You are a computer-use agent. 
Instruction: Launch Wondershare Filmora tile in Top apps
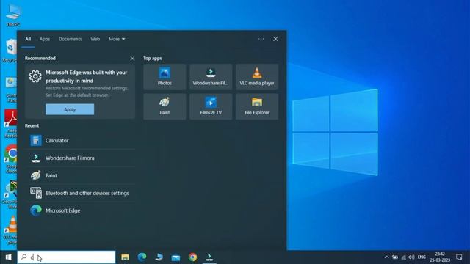[211, 76]
